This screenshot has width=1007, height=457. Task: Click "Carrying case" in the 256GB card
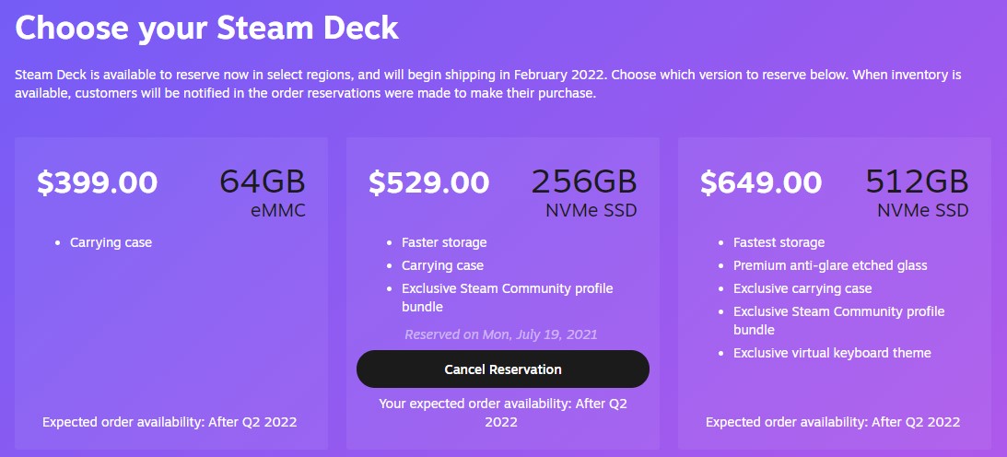click(x=442, y=265)
